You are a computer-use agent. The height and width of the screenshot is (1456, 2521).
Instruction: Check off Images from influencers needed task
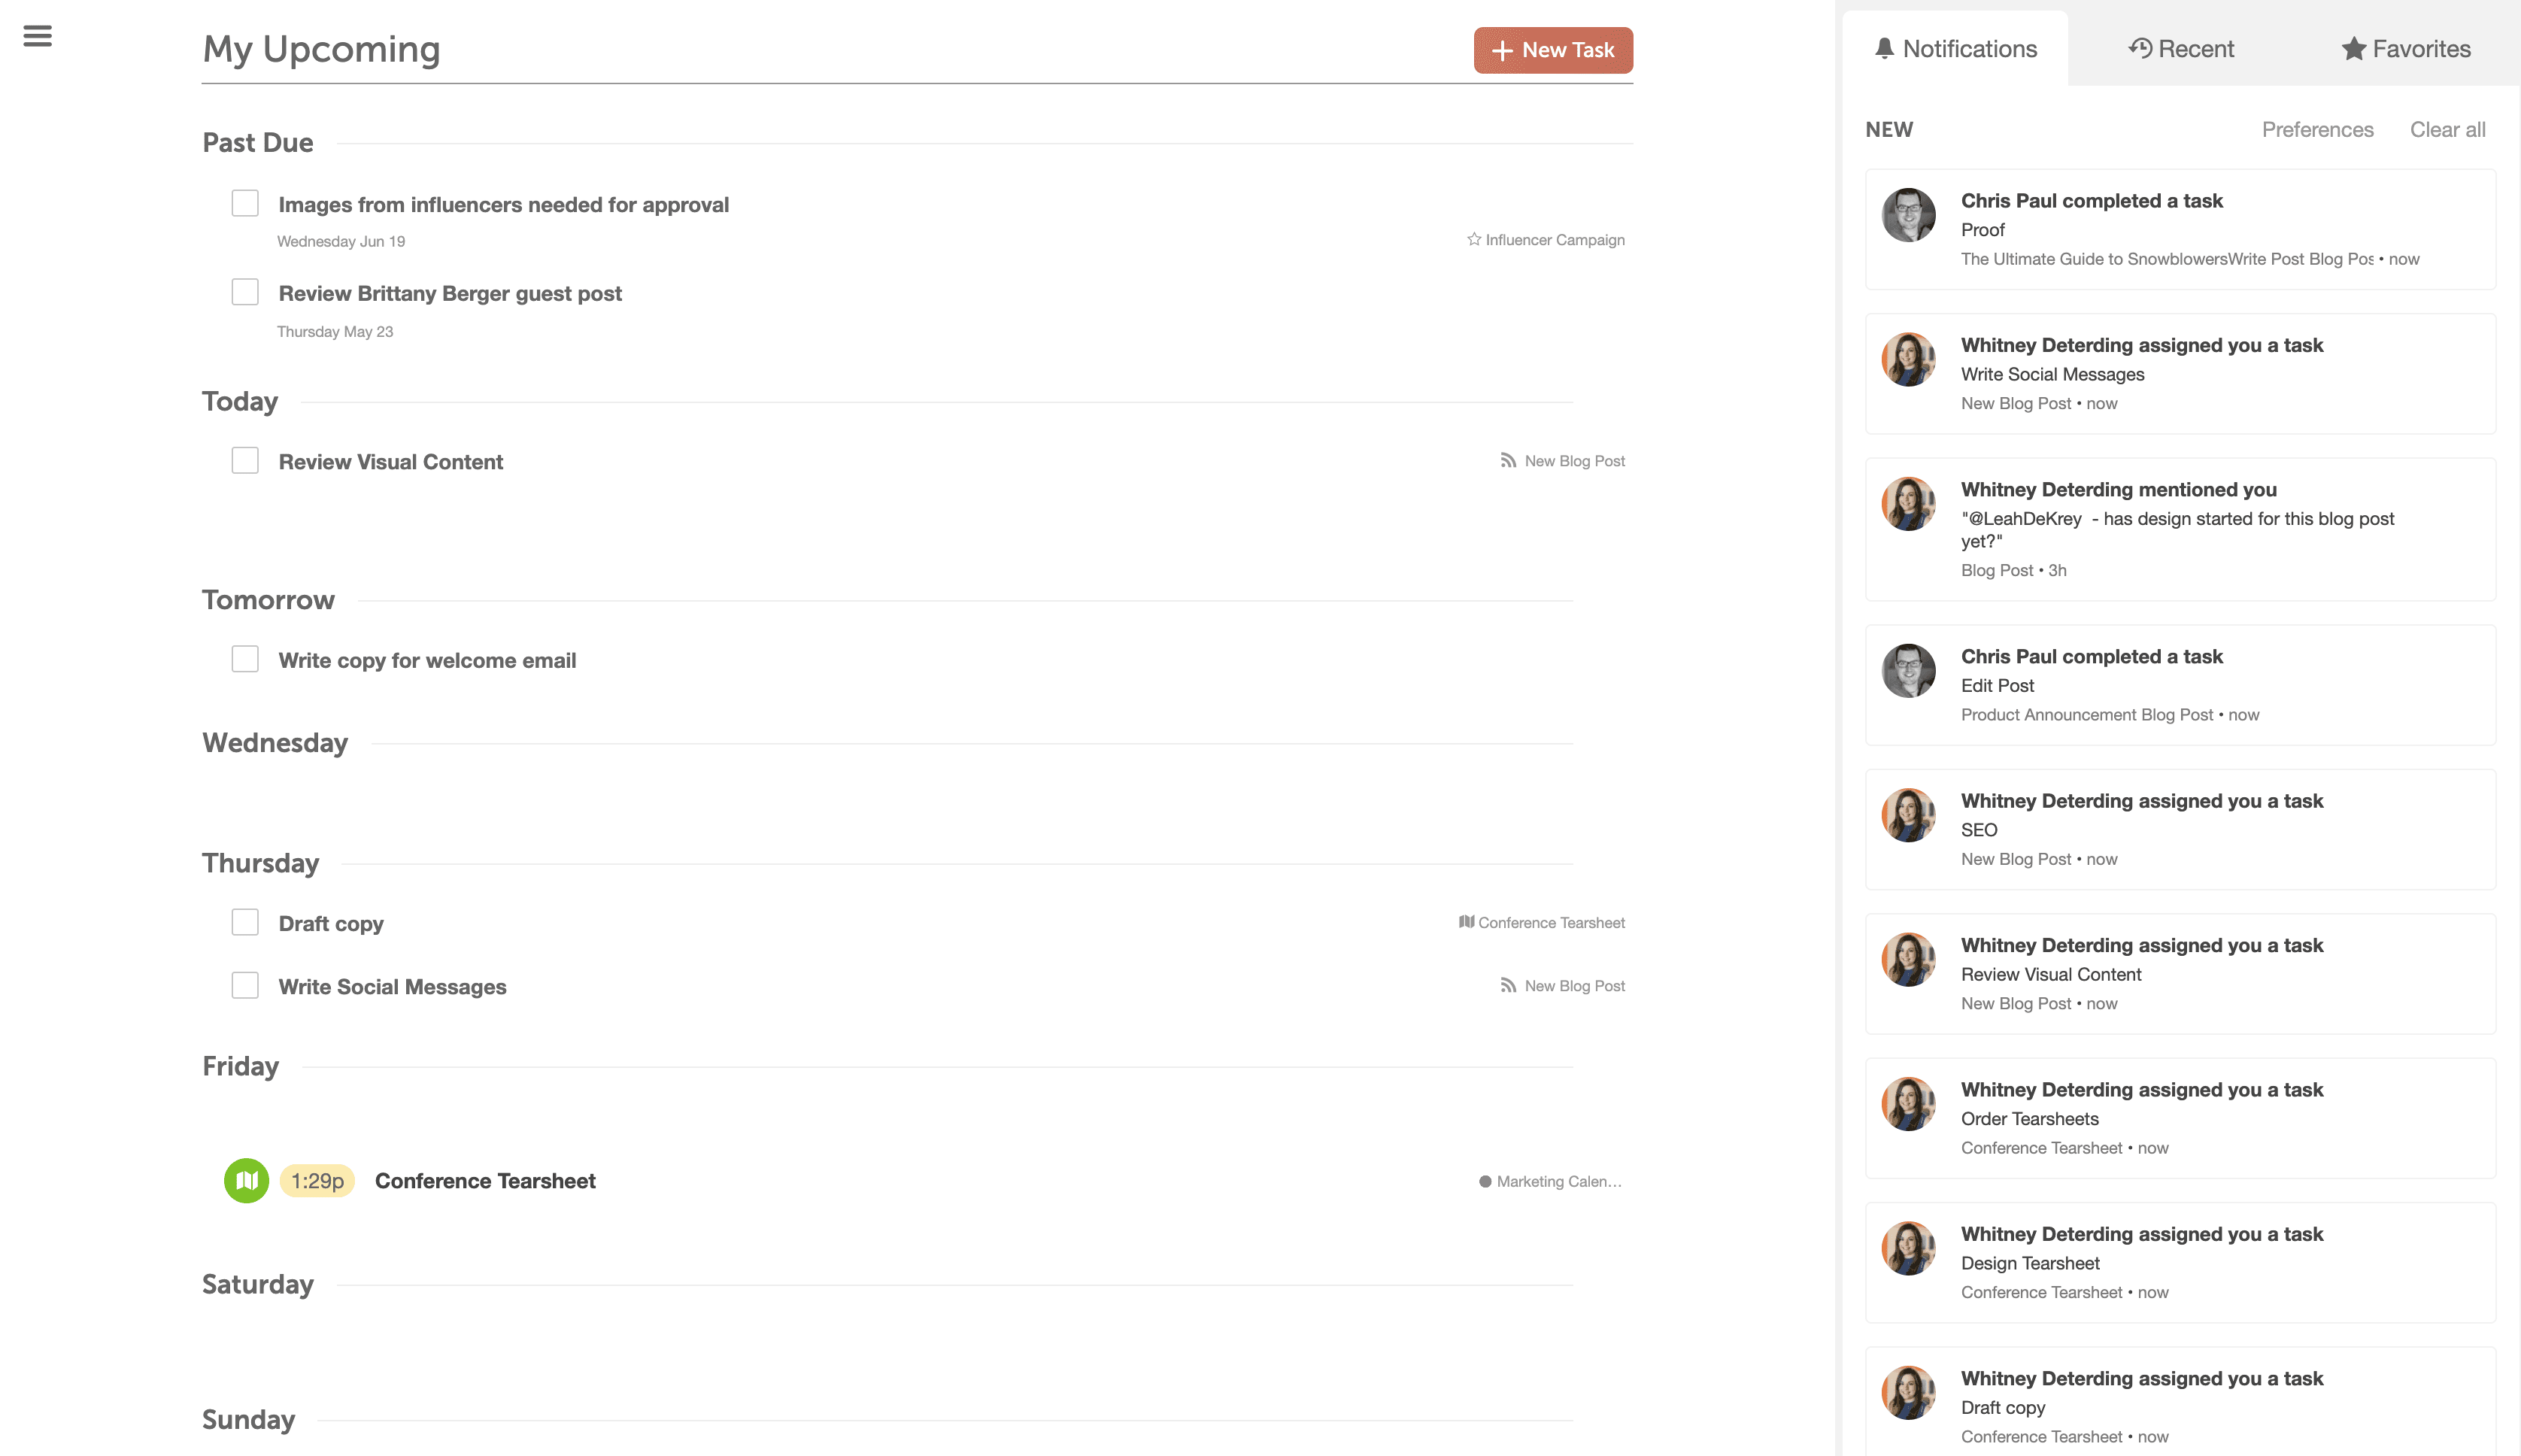pos(245,203)
